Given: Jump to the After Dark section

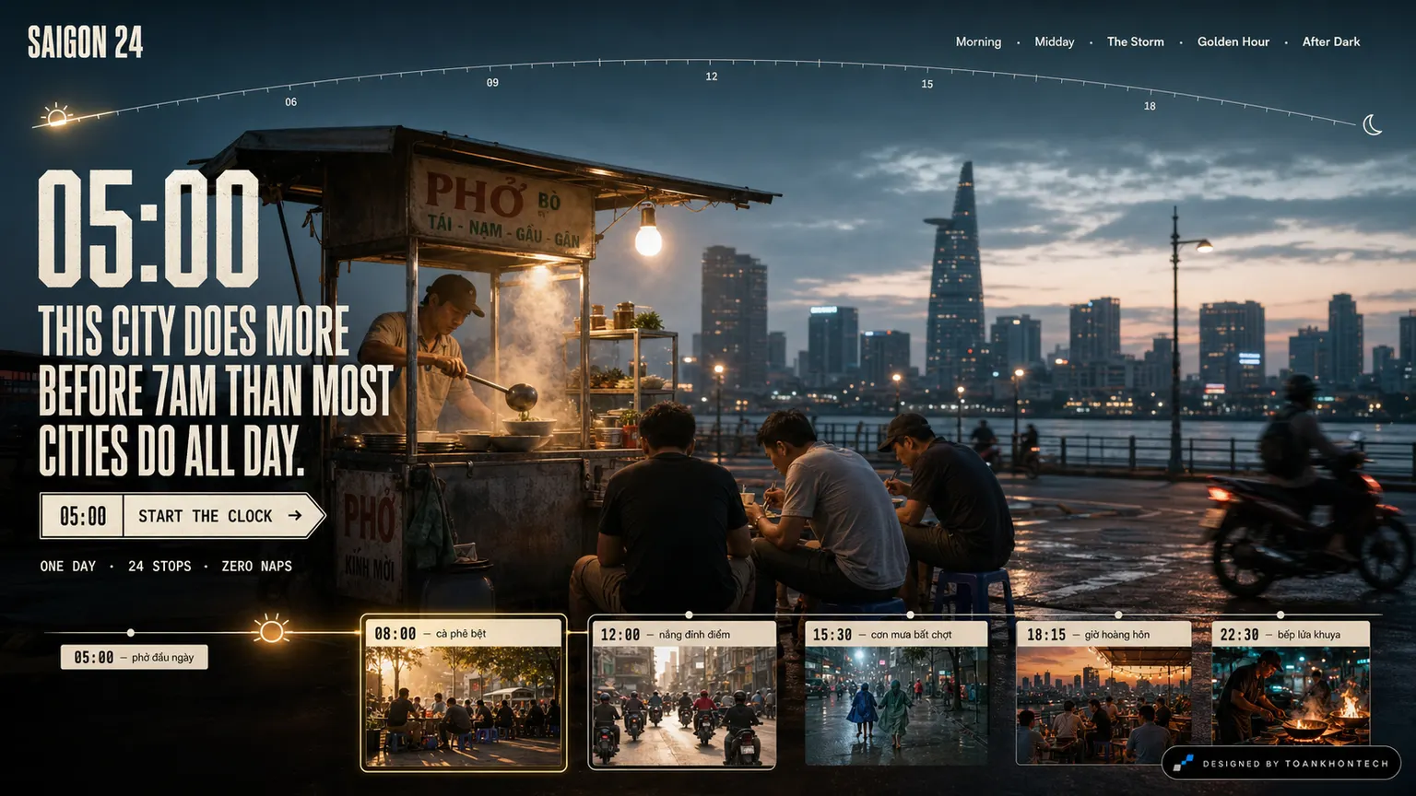Looking at the screenshot, I should 1330,41.
